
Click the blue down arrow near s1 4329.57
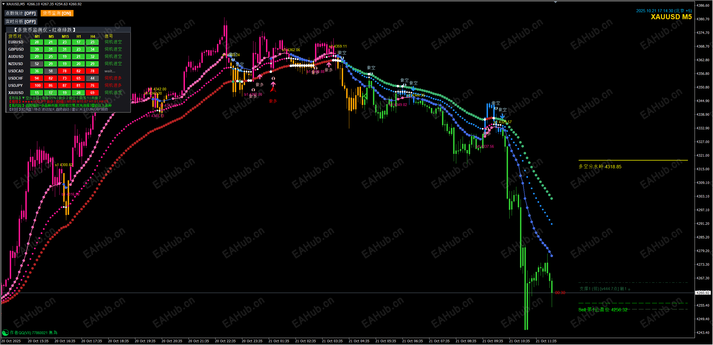[502, 116]
